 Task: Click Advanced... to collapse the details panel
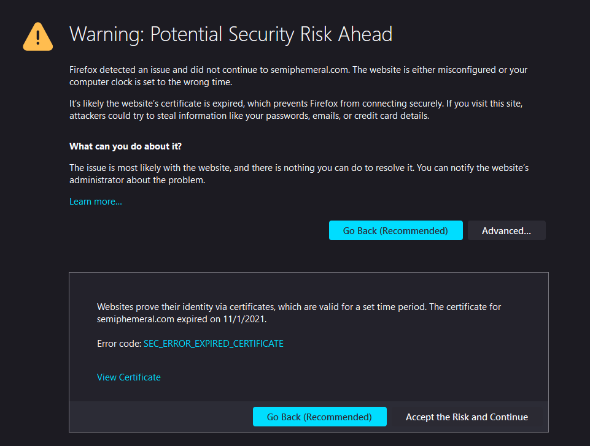click(506, 230)
